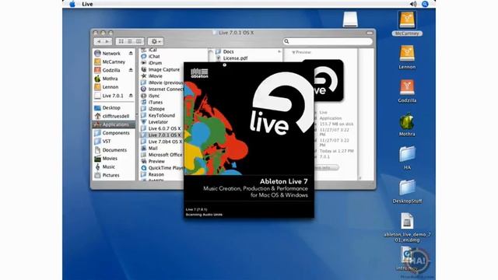Image resolution: width=498 pixels, height=280 pixels.
Task: Select Live 6.0.7 OS X folder
Action: click(161, 128)
